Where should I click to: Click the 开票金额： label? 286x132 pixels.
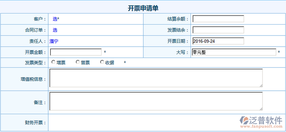35,52
